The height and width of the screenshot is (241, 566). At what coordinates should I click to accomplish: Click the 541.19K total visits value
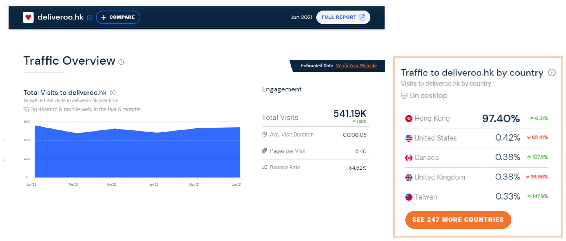pos(350,113)
